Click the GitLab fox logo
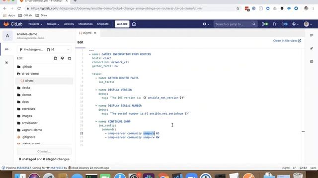This screenshot has width=318, height=178. pos(6,24)
